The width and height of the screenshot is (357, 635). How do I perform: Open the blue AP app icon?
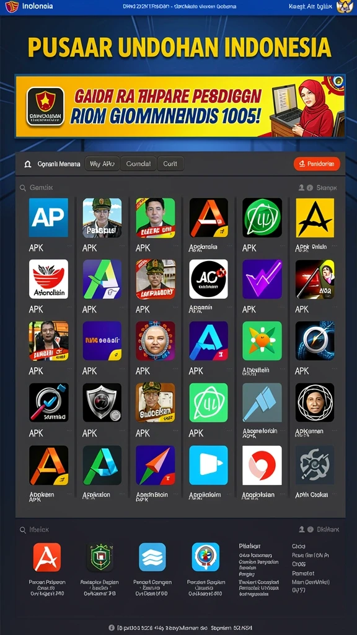coord(48,218)
